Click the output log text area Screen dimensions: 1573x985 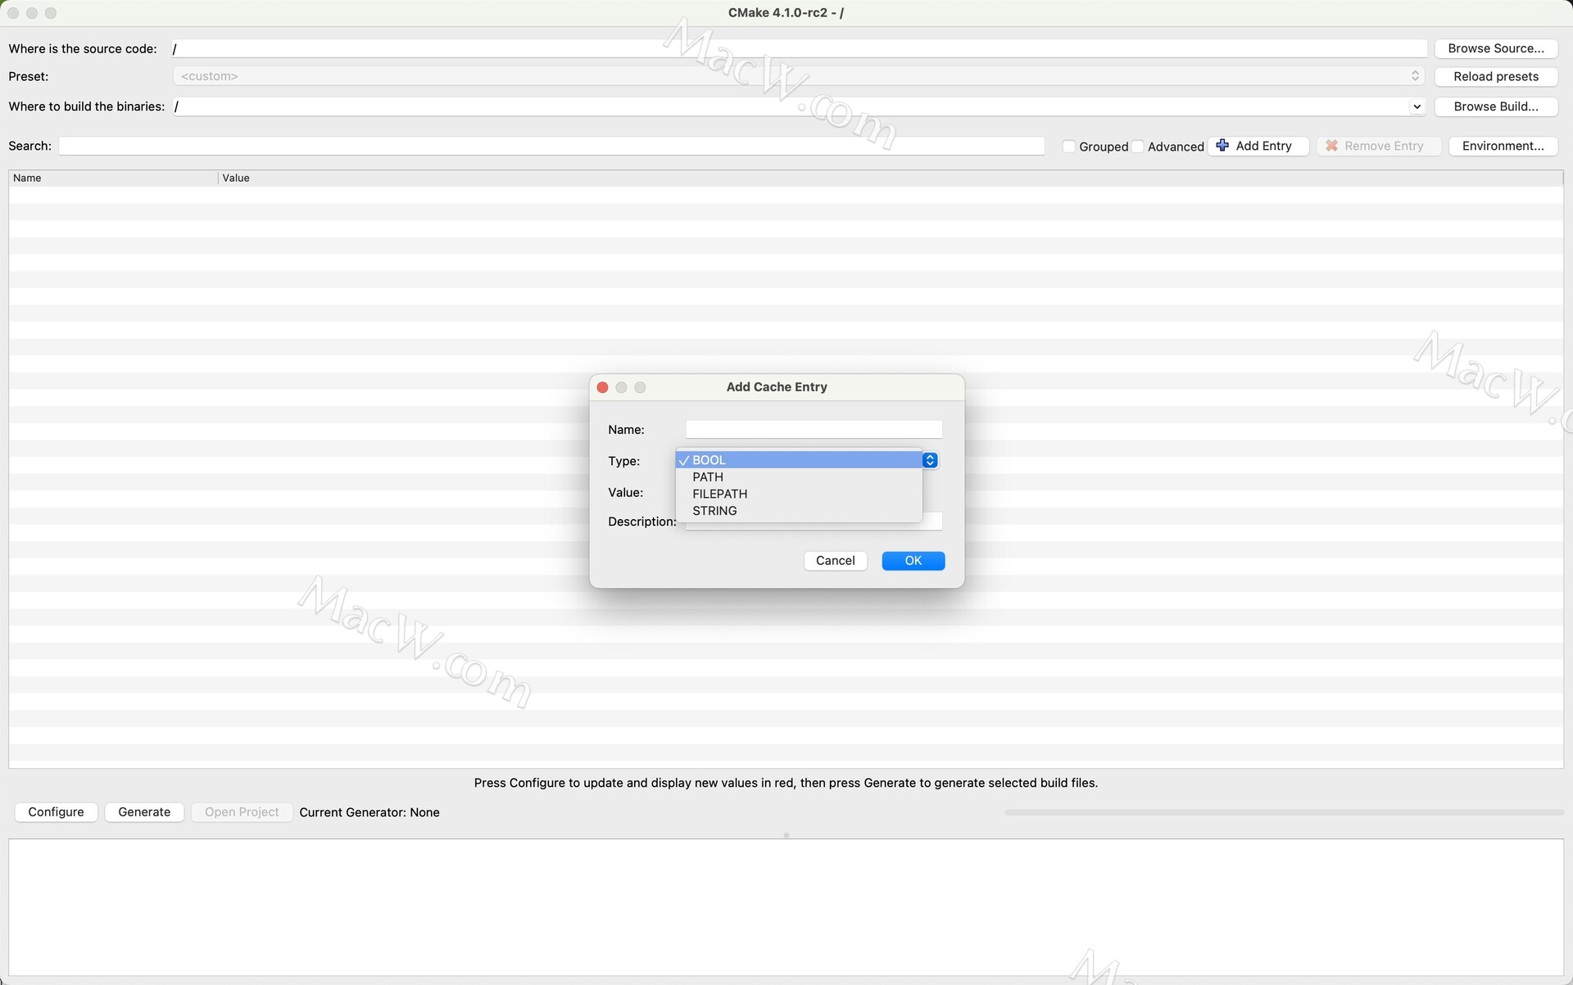786,906
